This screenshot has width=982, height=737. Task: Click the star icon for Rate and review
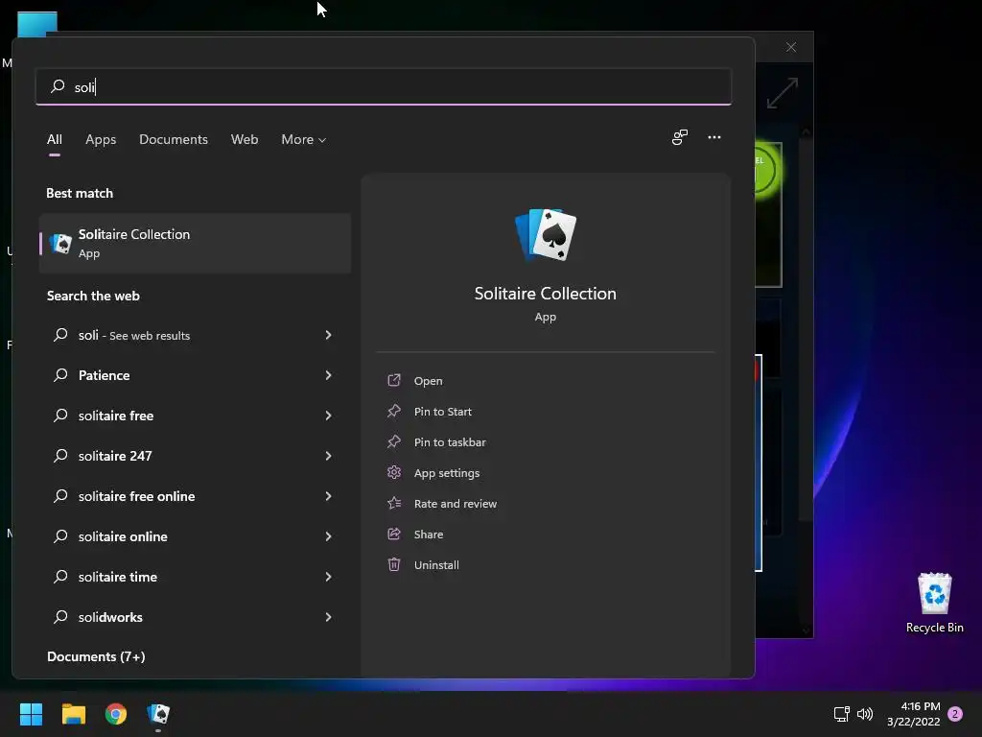394,503
